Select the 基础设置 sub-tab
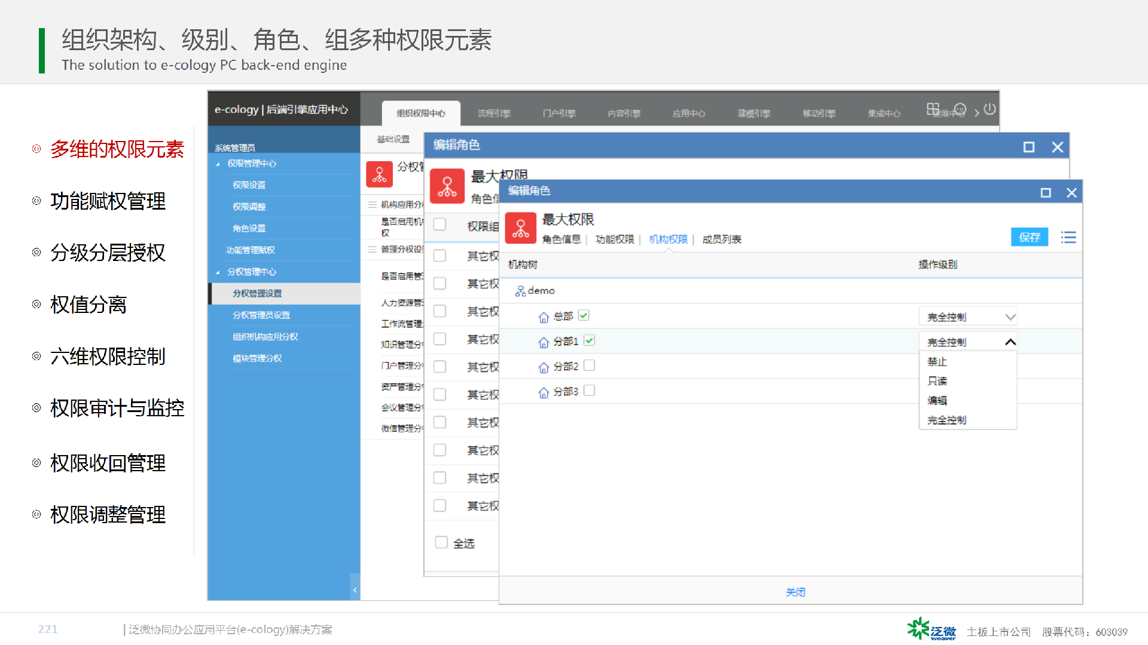 [393, 139]
